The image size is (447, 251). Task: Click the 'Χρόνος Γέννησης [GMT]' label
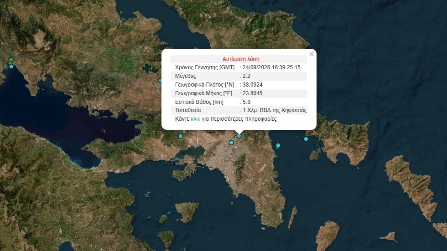[205, 67]
